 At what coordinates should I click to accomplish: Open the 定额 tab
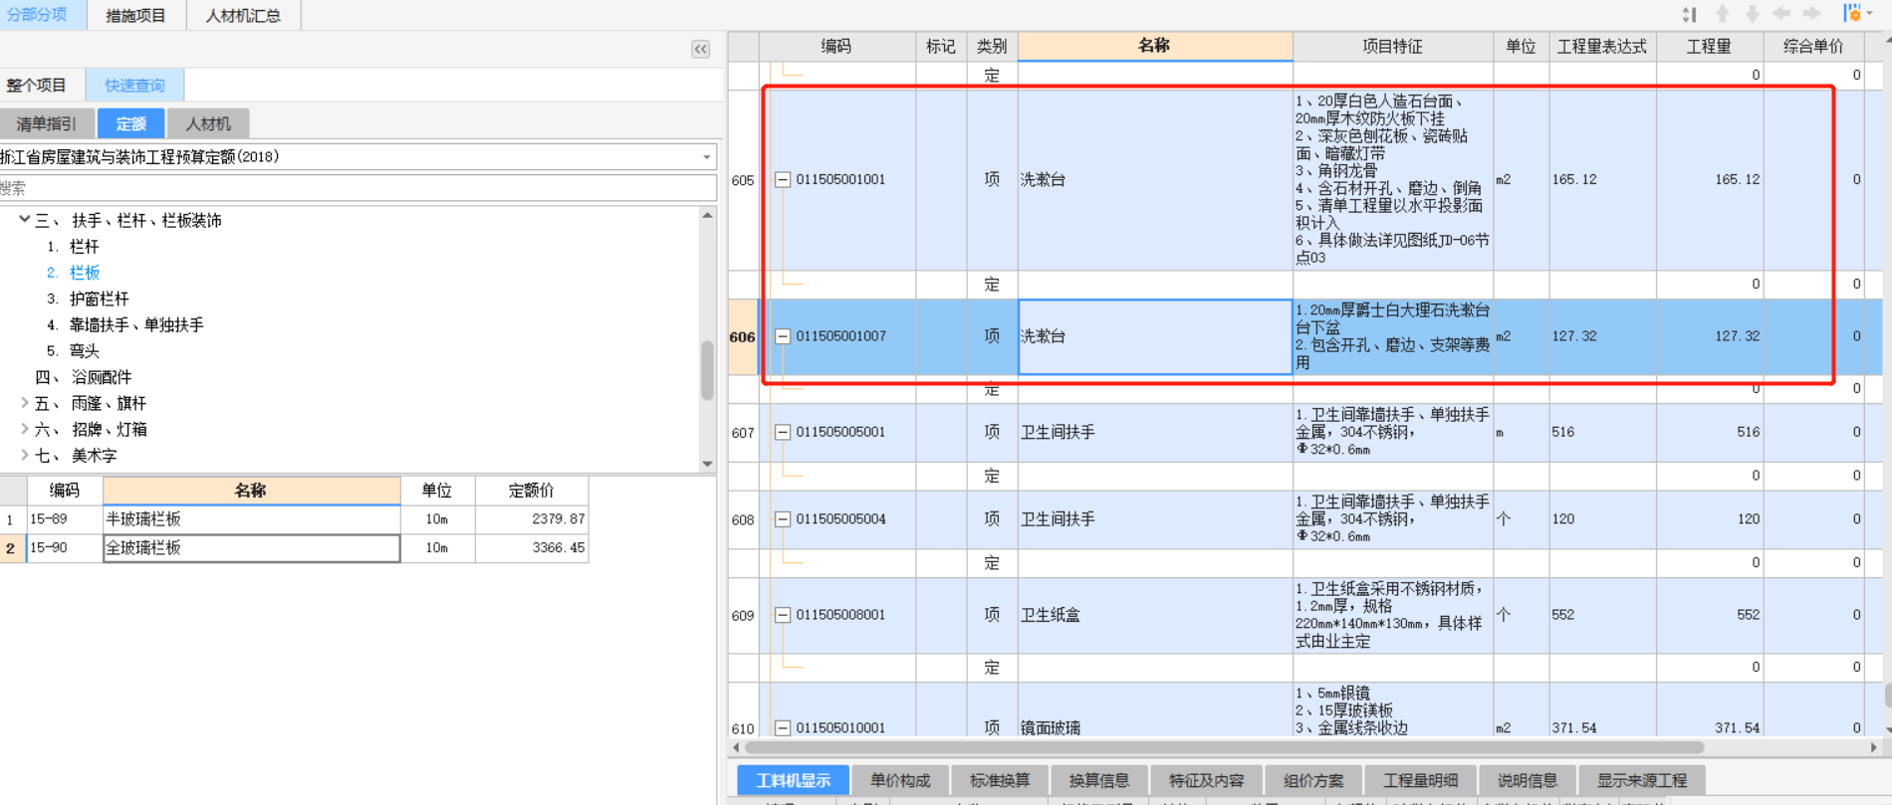(x=131, y=123)
